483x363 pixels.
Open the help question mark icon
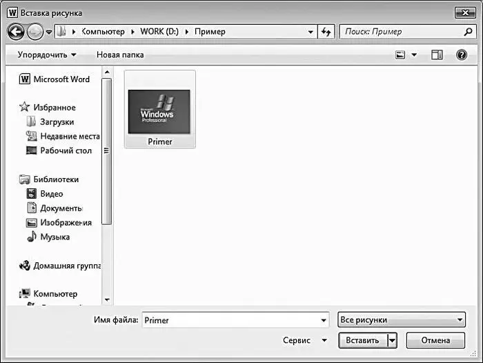pos(461,55)
